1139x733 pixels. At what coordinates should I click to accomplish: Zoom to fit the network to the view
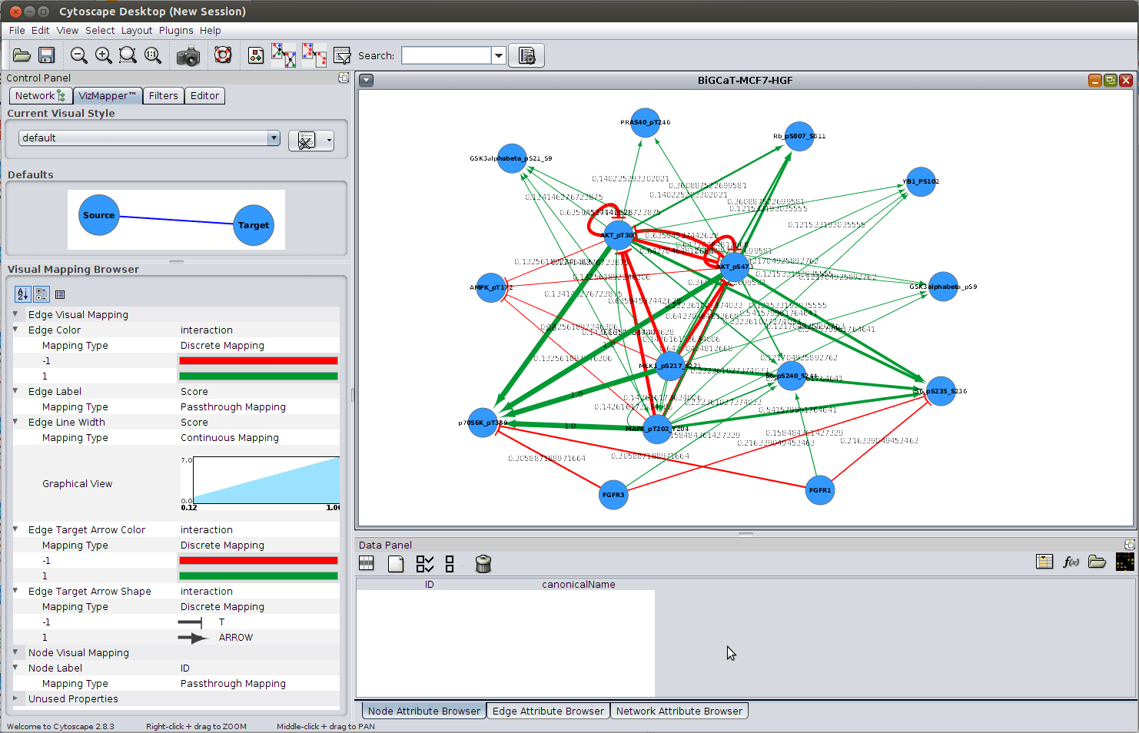153,55
